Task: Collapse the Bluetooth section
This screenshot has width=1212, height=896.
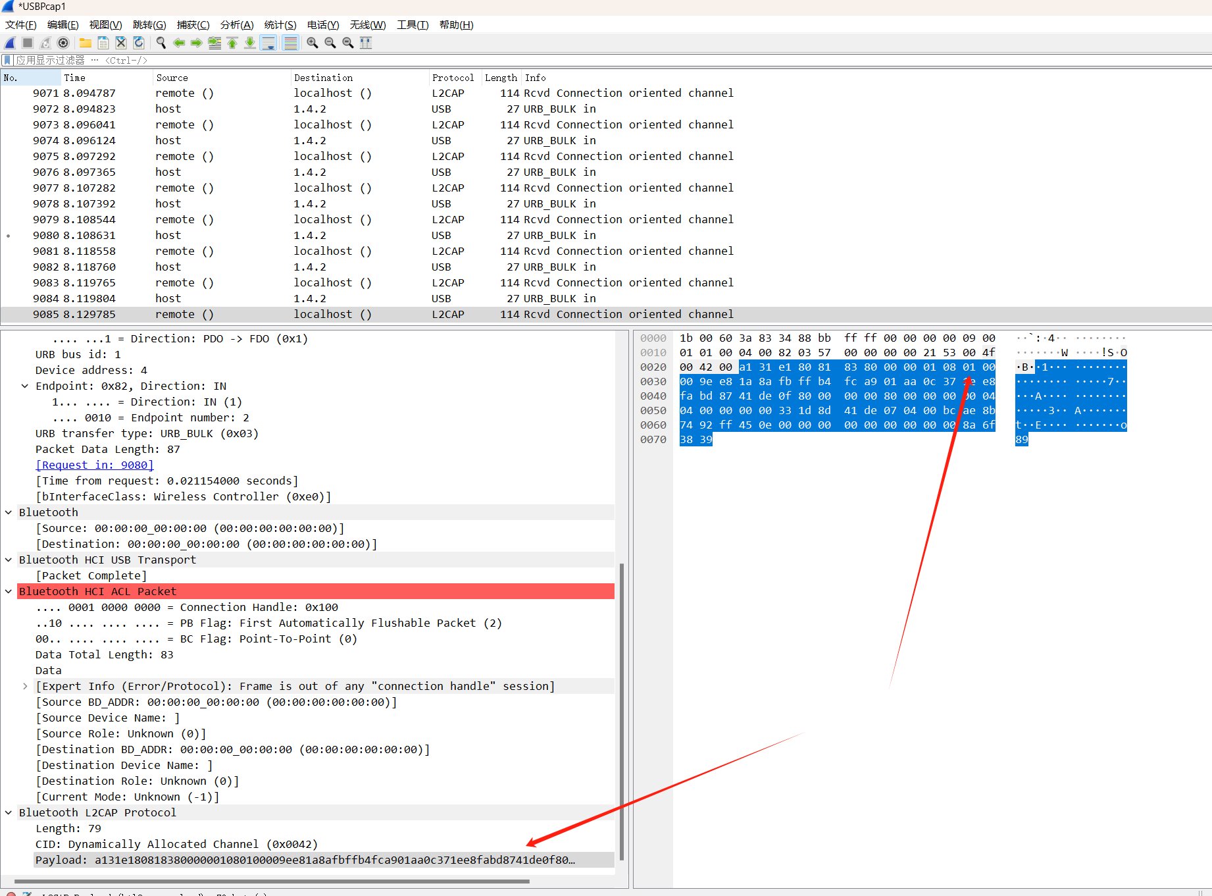Action: click(x=9, y=512)
